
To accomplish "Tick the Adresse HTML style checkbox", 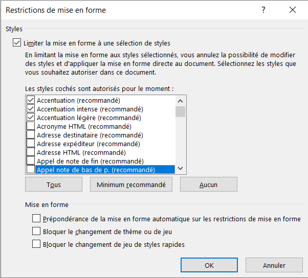I will tap(31, 153).
